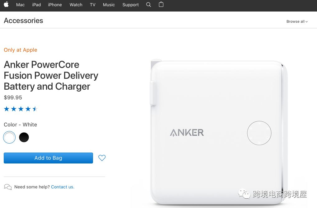The height and width of the screenshot is (208, 317).
Task: Open the Music menu item
Action: (109, 5)
